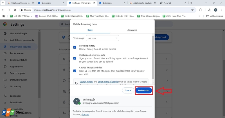Go to the You and Google section

coord(18,34)
